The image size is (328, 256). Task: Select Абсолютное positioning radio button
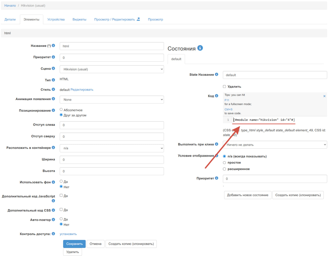click(x=61, y=110)
